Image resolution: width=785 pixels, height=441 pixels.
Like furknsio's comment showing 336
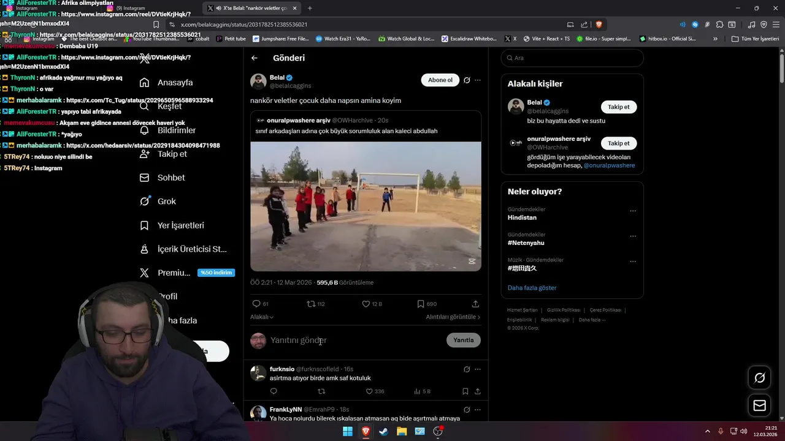tap(369, 391)
